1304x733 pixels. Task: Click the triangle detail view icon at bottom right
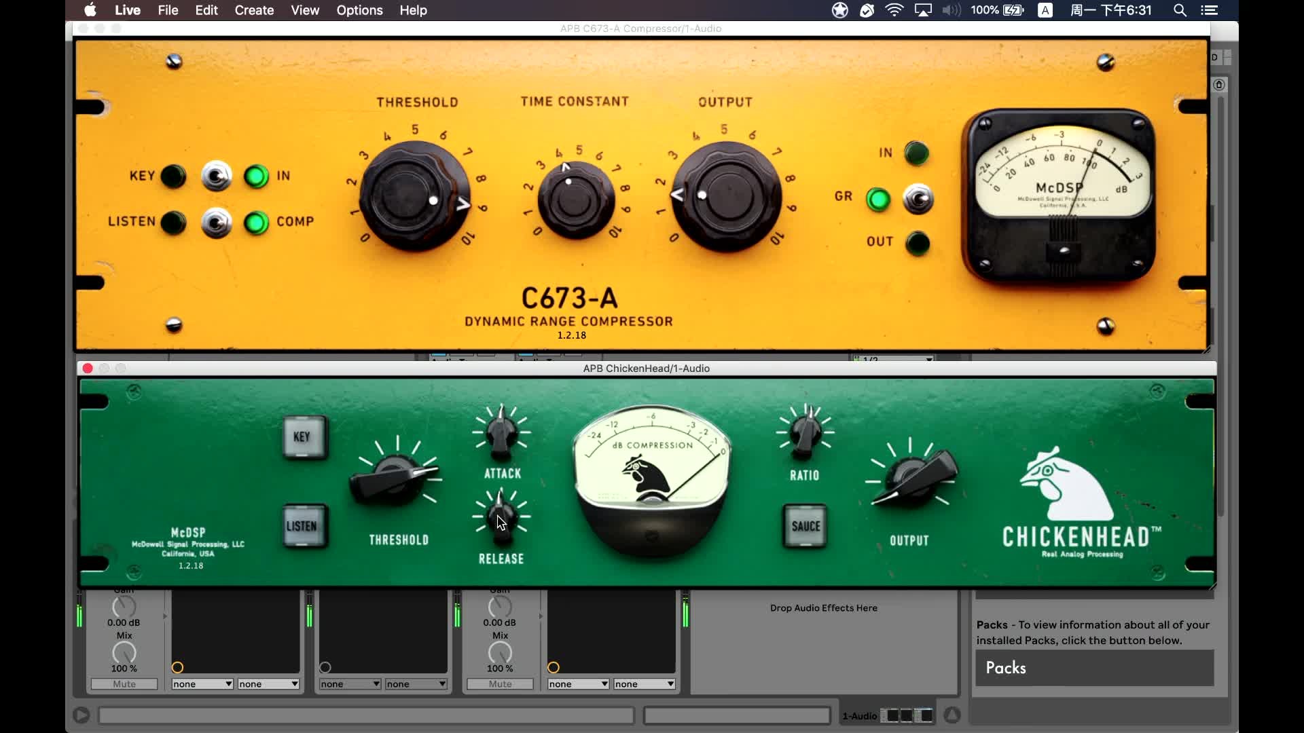(952, 715)
